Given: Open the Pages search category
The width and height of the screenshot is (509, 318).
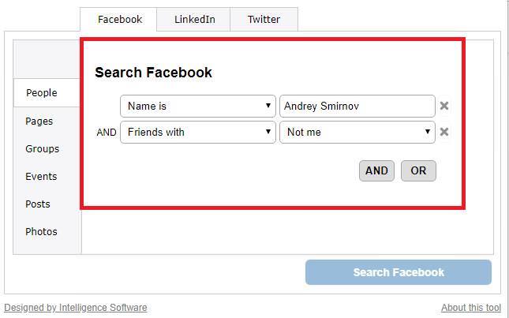Looking at the screenshot, I should point(39,121).
